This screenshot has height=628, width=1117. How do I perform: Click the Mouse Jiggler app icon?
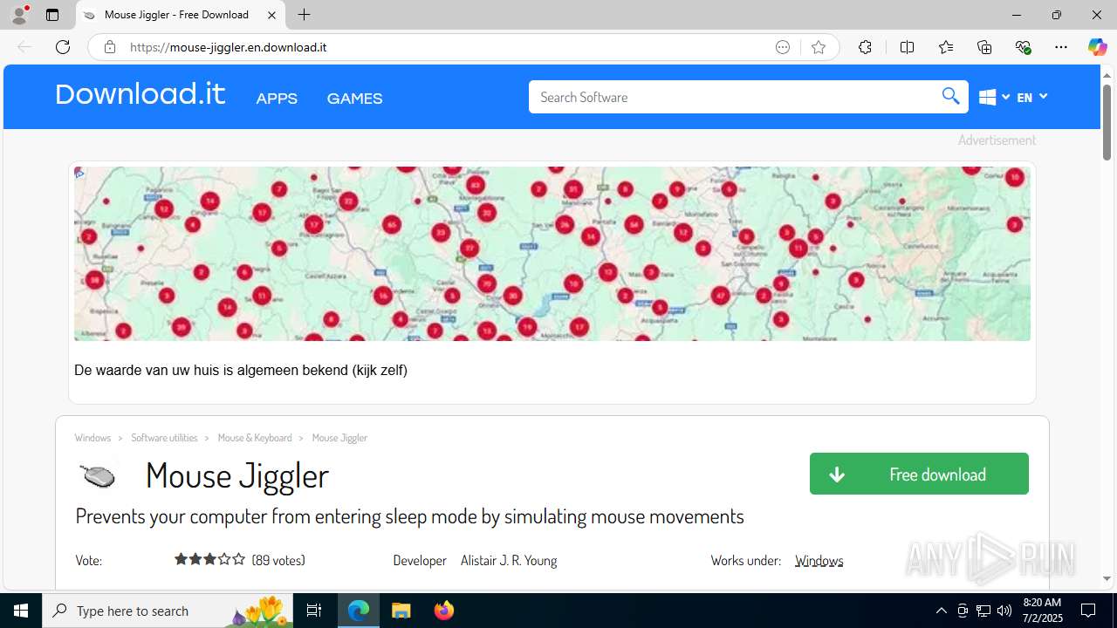click(98, 475)
